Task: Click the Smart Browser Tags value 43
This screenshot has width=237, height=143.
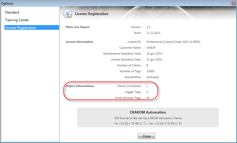Action: point(148,98)
